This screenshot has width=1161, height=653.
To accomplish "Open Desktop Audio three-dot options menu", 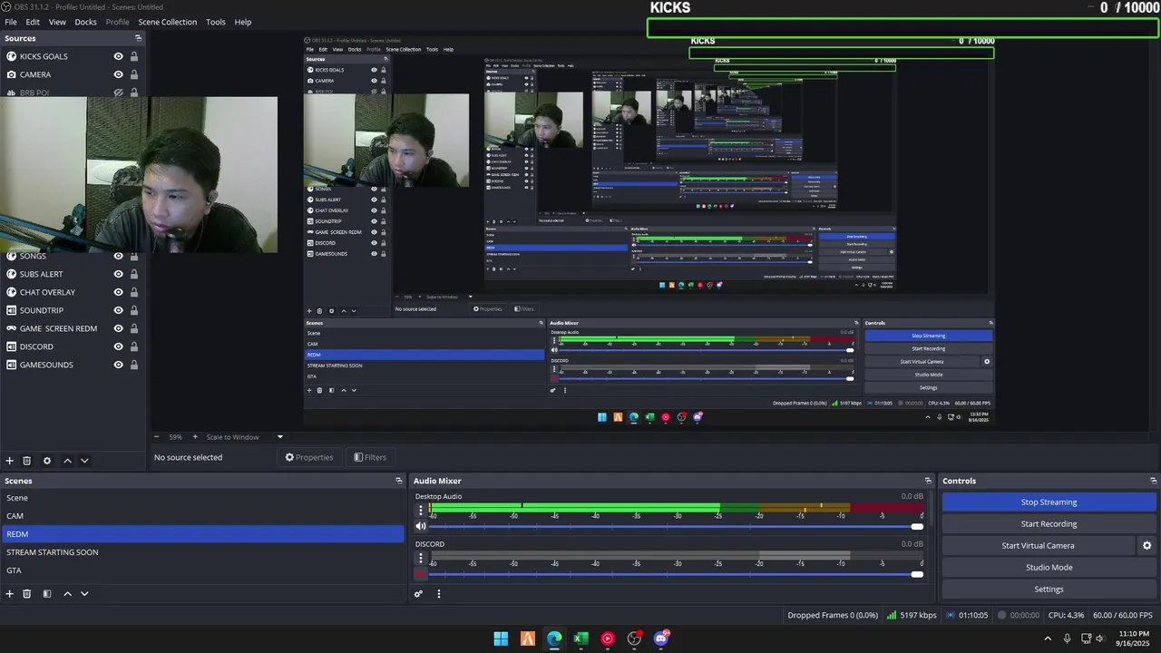I will (x=421, y=511).
